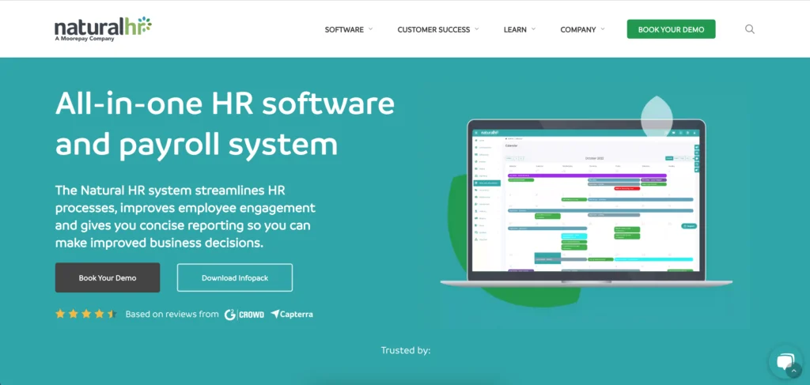Click the small arrow beneath chat bubble

[x=794, y=371]
